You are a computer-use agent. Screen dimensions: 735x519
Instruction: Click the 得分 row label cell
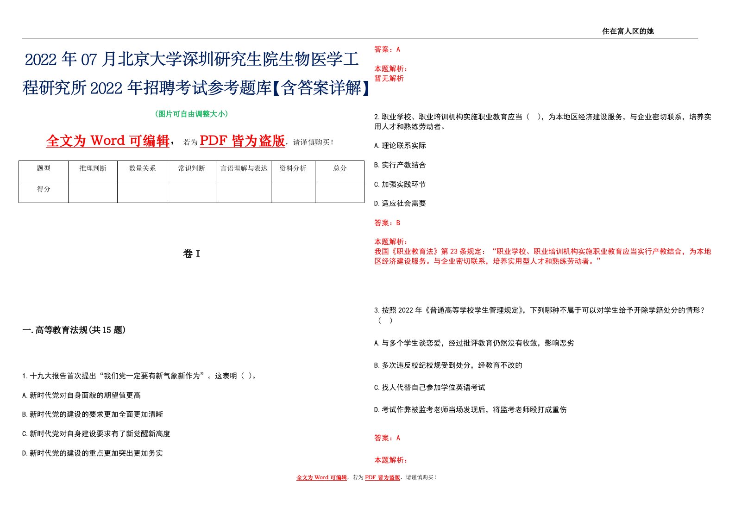pos(44,192)
